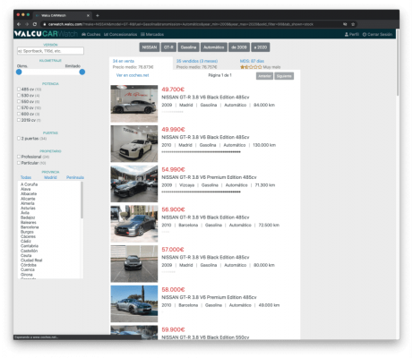This screenshot has width=413, height=358.
Task: Click Cerrar Sesión to log out
Action: tap(377, 34)
